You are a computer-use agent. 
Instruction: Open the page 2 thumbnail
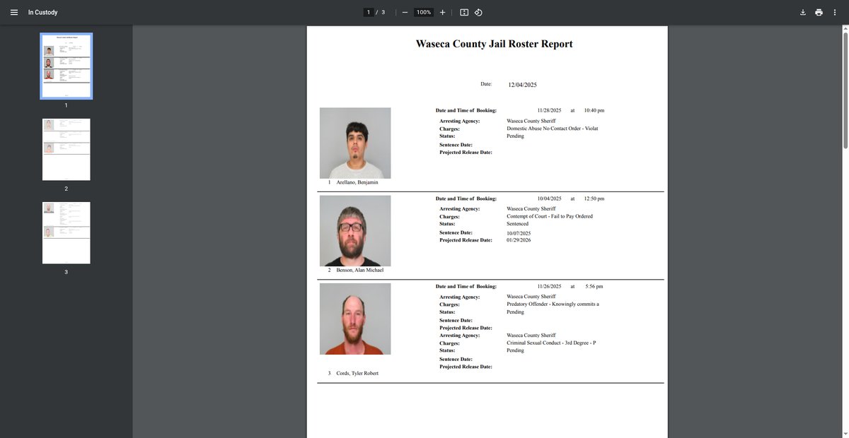pyautogui.click(x=67, y=149)
